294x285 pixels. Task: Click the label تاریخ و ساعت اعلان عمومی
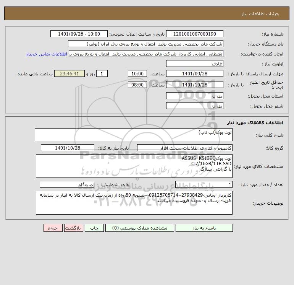point(137,34)
